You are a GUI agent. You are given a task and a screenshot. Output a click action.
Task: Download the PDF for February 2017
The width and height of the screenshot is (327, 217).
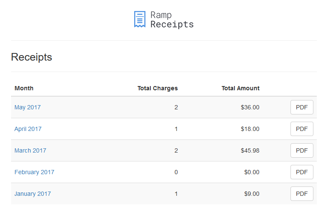pyautogui.click(x=302, y=172)
